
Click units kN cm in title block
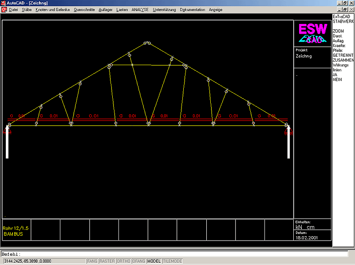305,227
